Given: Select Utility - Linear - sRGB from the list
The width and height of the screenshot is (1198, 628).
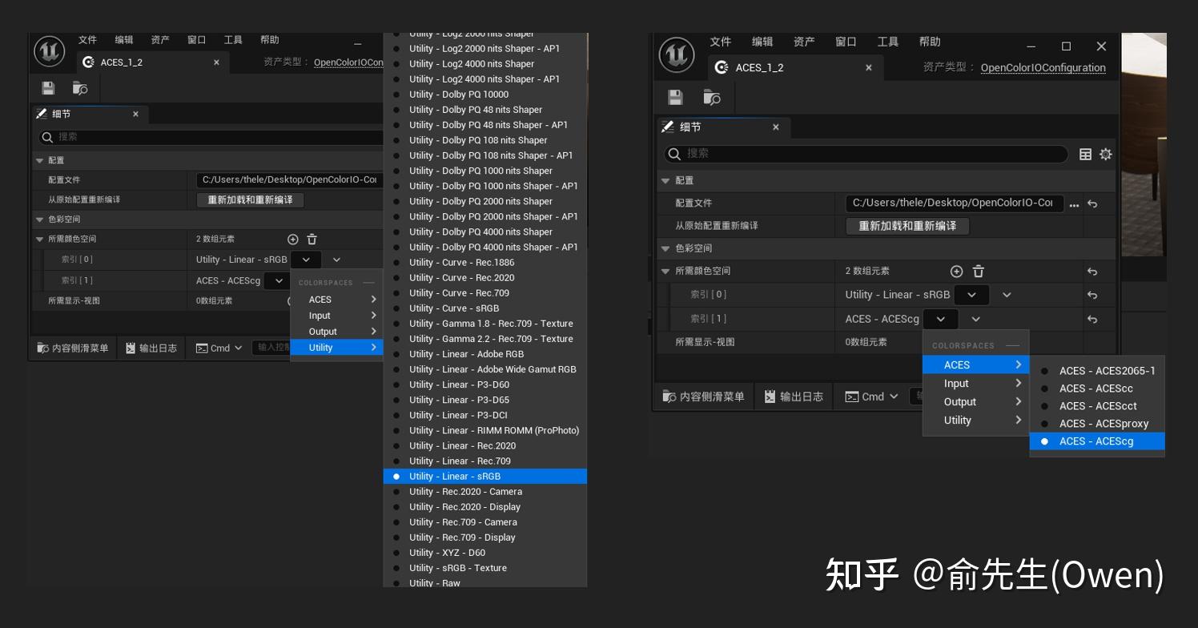Looking at the screenshot, I should (456, 476).
